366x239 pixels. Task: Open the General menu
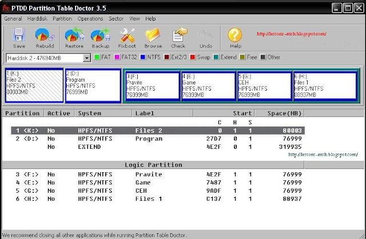coord(13,19)
